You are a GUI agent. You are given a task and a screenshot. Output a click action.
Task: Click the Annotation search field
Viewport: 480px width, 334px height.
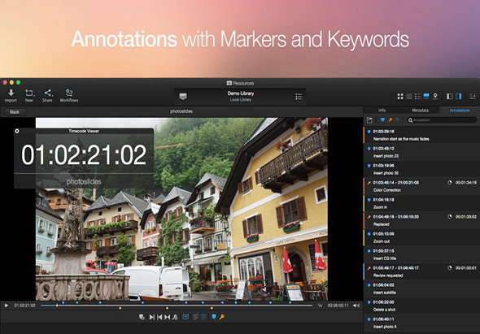442,120
